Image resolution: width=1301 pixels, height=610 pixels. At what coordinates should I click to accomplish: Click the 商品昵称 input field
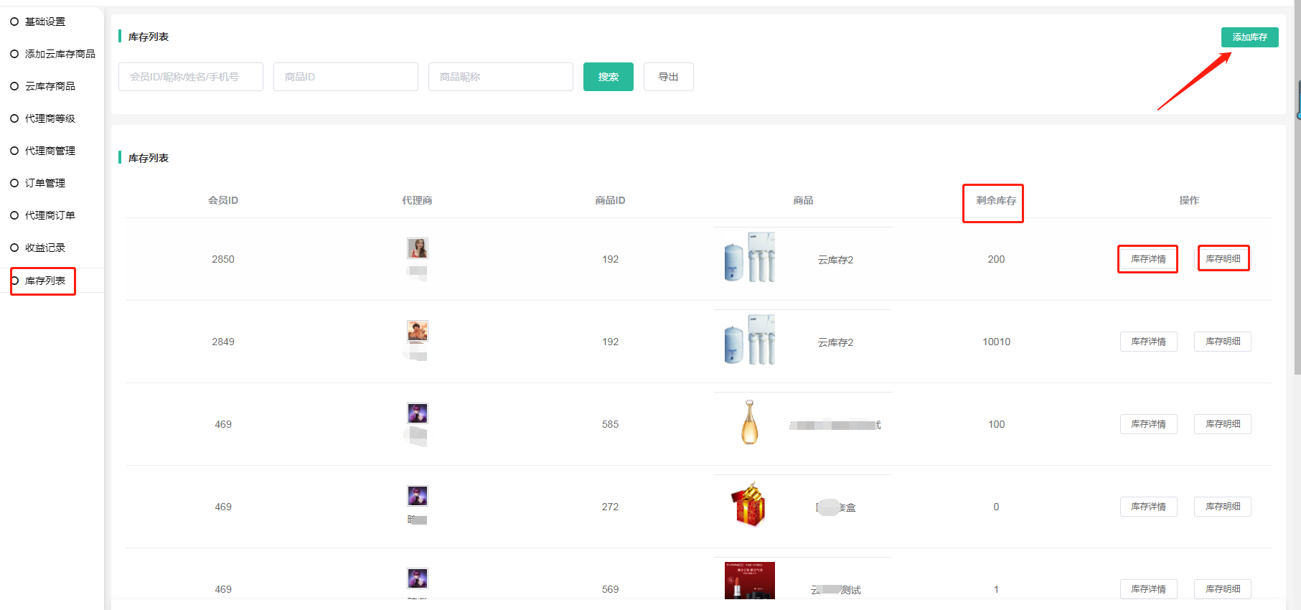point(500,77)
